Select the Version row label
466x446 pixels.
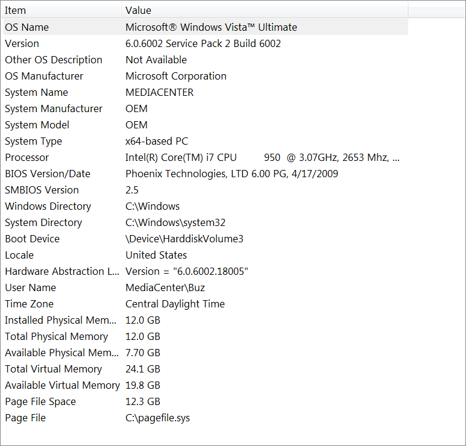[22, 43]
